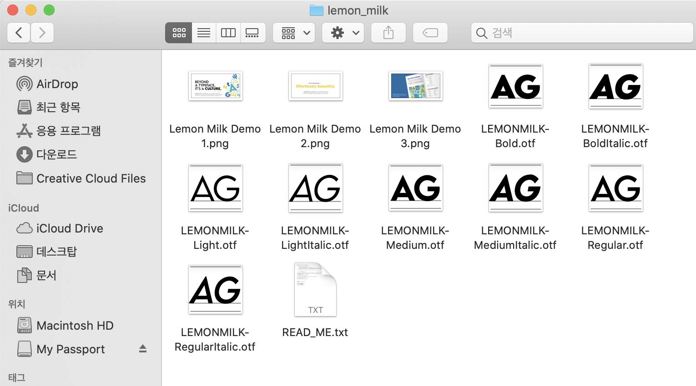Viewport: 696px width, 386px height.
Task: Open 다운로드 in the sidebar
Action: (x=46, y=154)
